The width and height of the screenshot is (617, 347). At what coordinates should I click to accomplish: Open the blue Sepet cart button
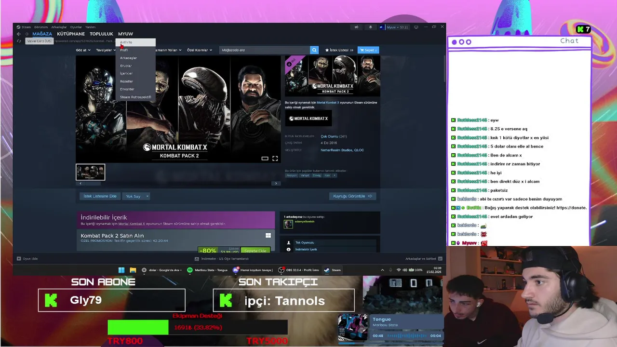pos(368,50)
